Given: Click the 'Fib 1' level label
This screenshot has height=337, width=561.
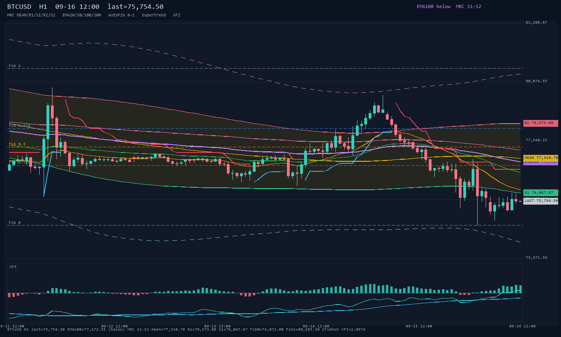Looking at the screenshot, I should click(x=15, y=66).
